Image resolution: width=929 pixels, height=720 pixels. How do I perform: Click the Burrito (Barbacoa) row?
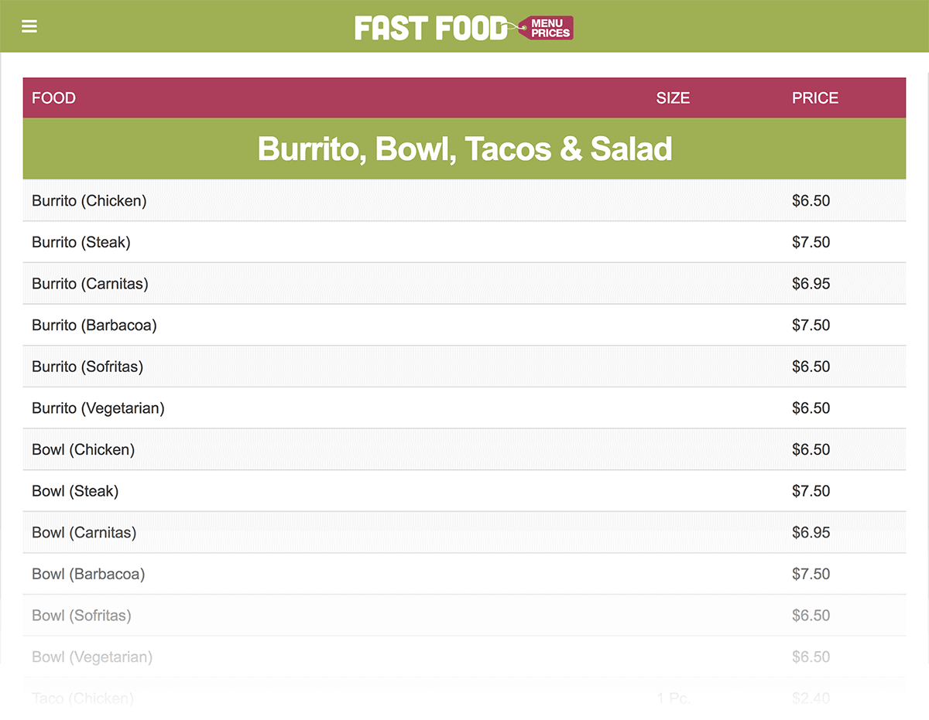pyautogui.click(x=464, y=326)
